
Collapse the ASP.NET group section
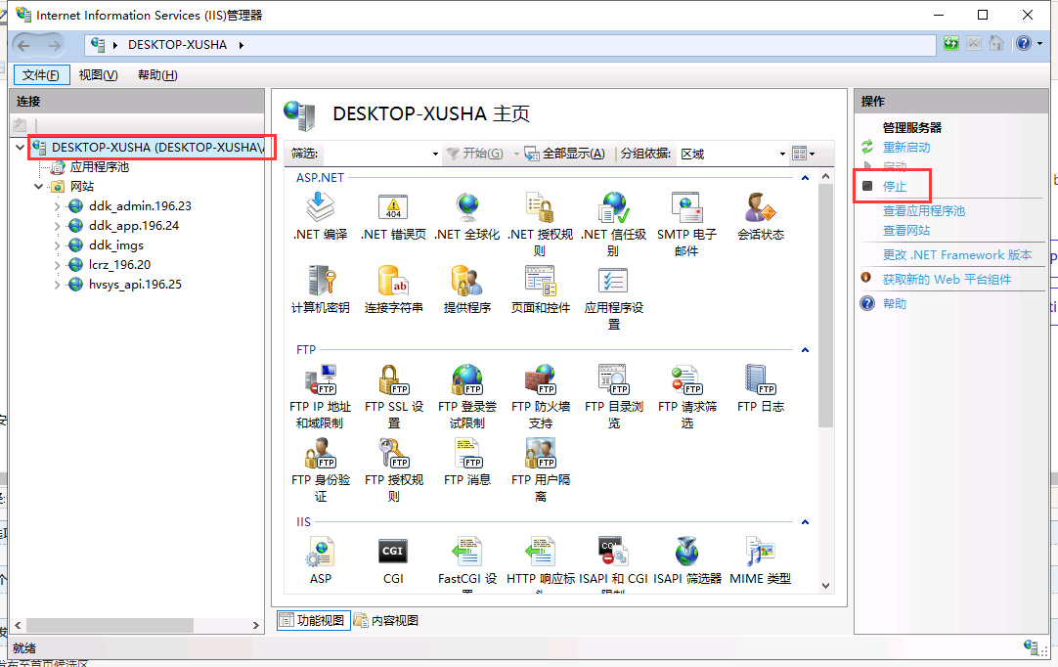pyautogui.click(x=805, y=178)
